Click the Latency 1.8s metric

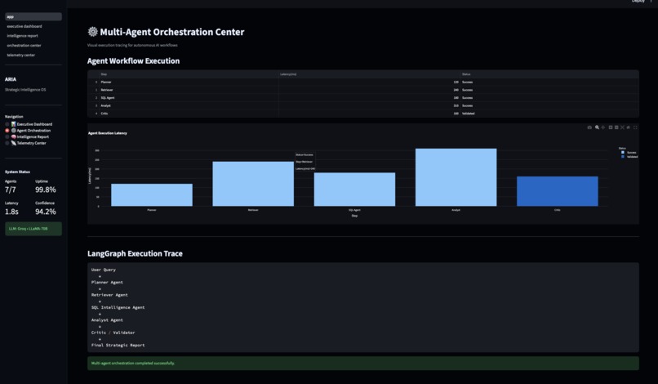(x=11, y=208)
